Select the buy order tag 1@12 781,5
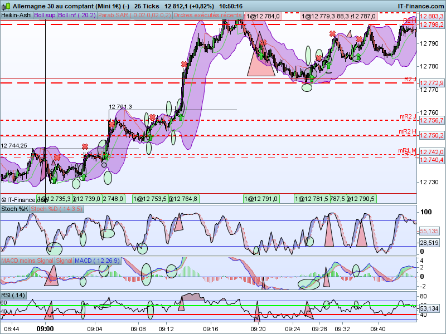The width and height of the screenshot is (446, 334). pos(312,199)
